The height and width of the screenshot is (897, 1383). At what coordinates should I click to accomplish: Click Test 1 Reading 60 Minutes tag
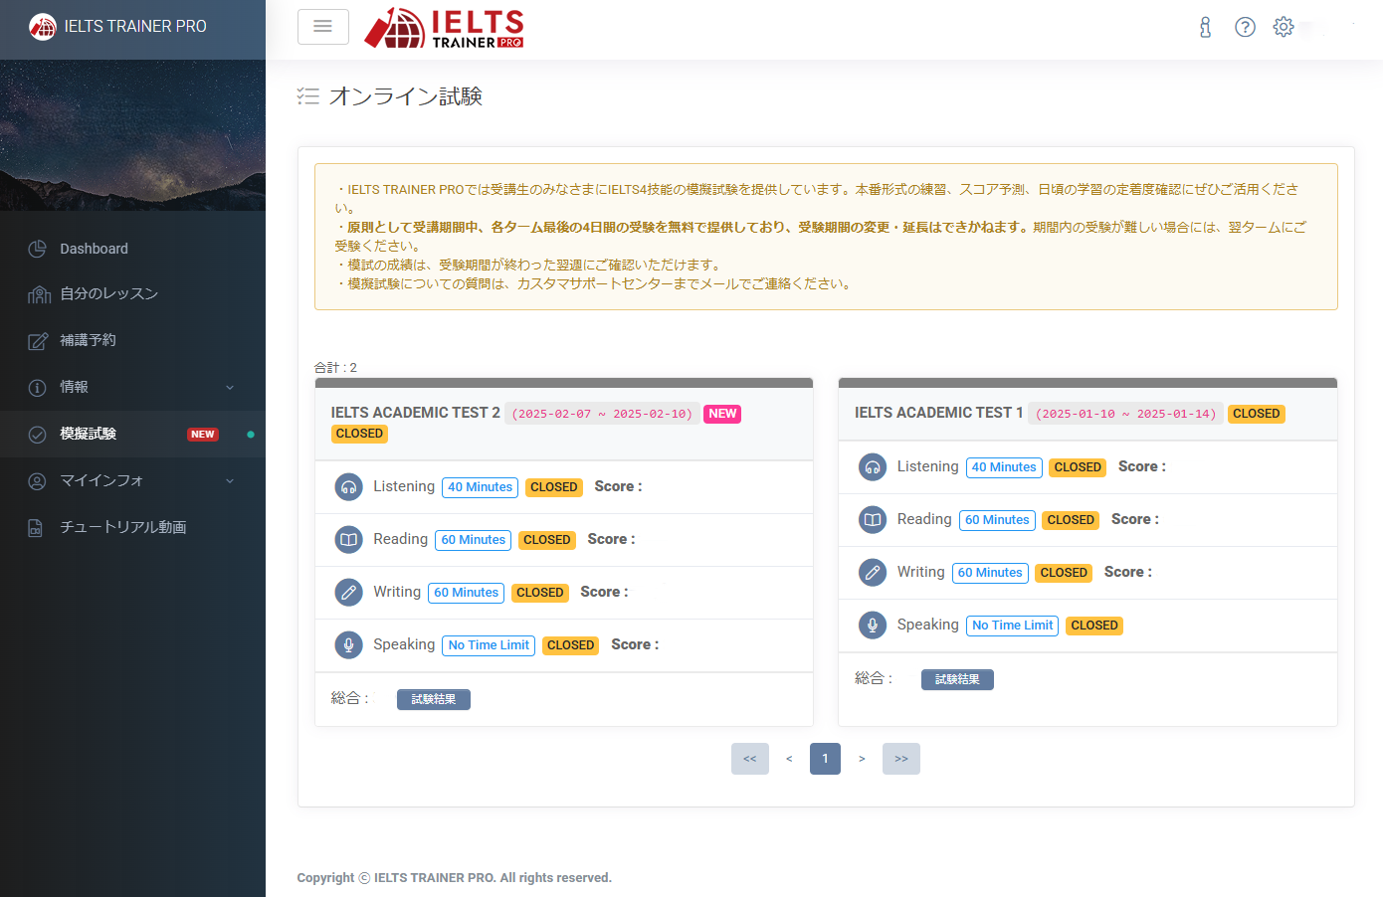coord(997,520)
